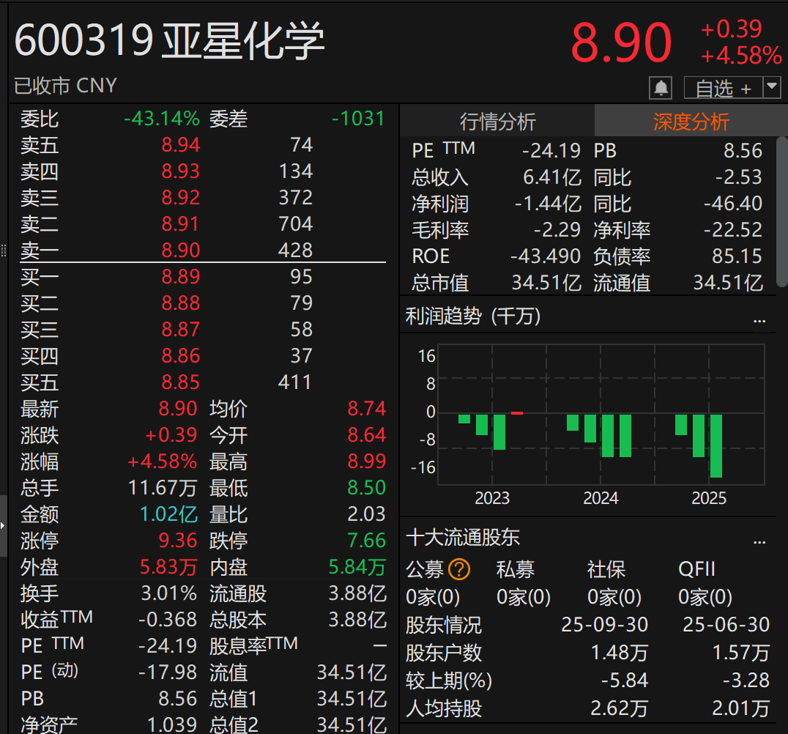
Task: Open the 公募 question mark help icon
Action: point(459,569)
